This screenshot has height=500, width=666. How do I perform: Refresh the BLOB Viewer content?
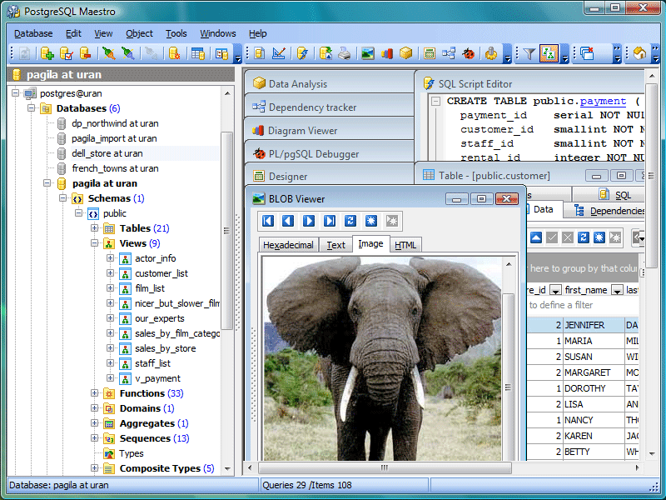350,221
